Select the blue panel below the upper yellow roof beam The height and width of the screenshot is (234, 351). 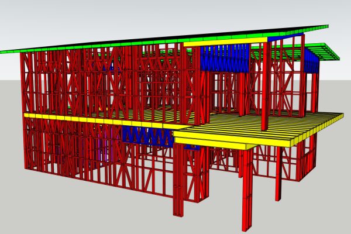point(225,58)
